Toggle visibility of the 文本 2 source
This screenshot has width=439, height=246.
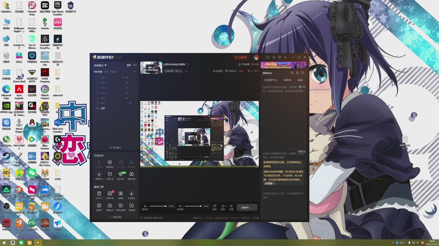[x=127, y=78]
